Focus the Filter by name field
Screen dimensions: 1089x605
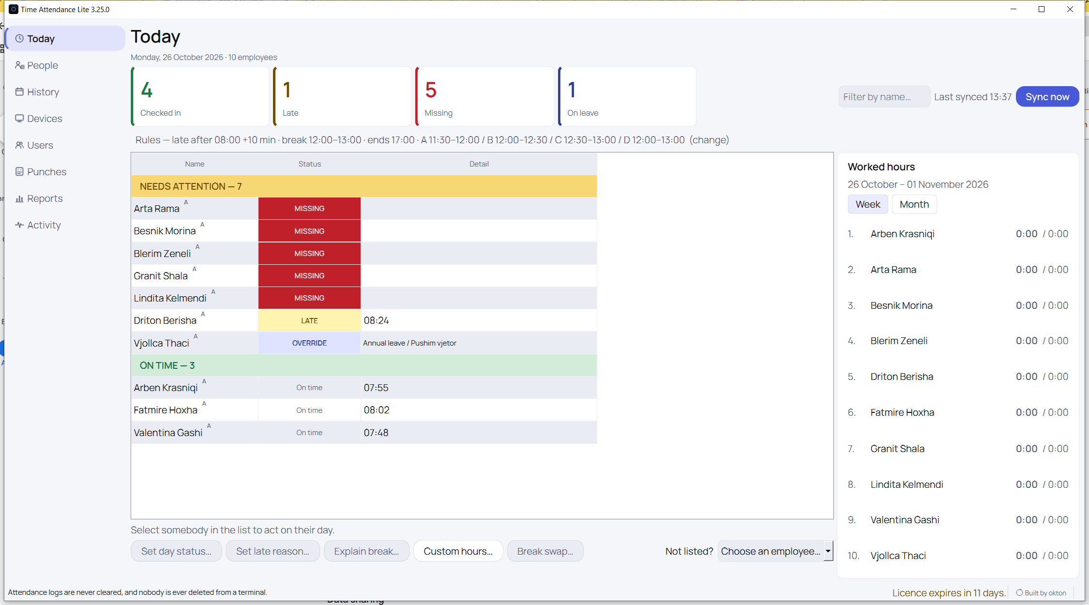(x=884, y=97)
